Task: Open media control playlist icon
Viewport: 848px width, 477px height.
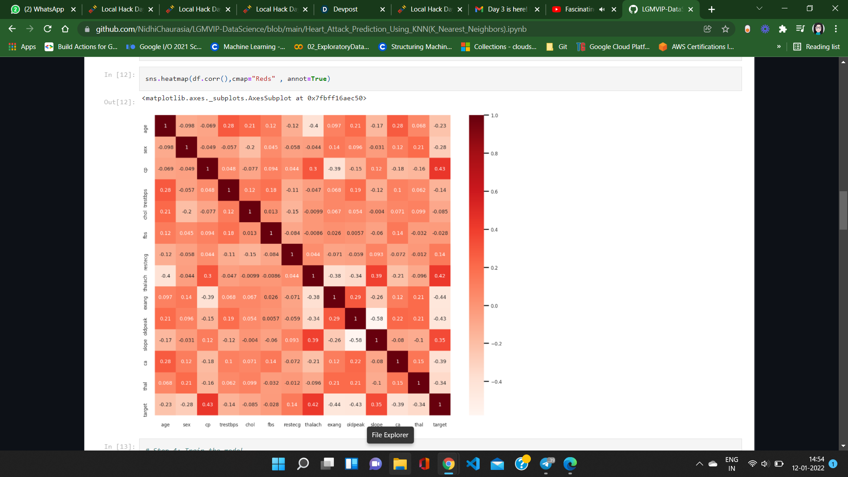Action: (800, 29)
